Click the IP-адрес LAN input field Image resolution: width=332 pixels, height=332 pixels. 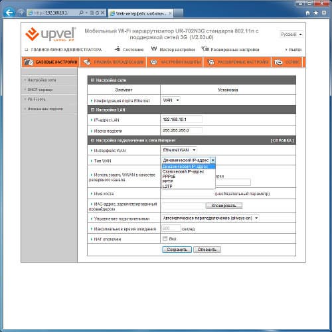pyautogui.click(x=182, y=120)
